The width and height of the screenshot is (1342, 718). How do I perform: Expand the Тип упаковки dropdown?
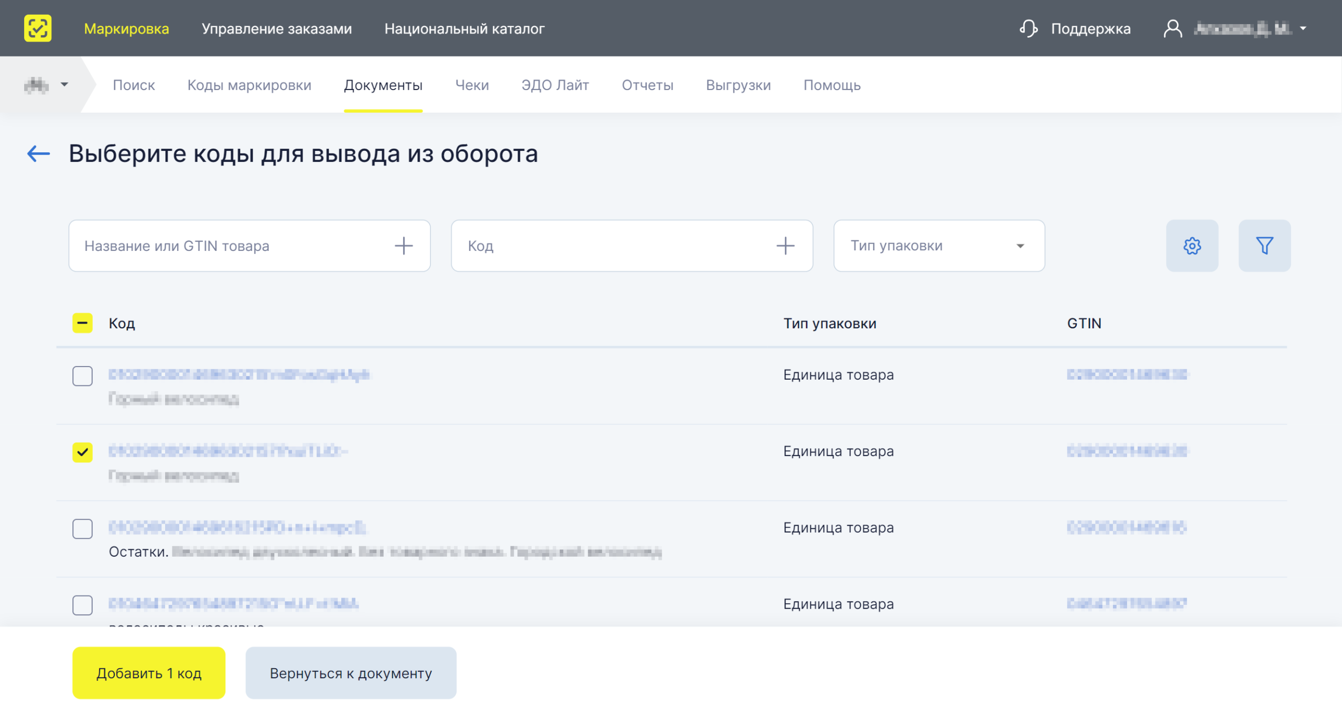(939, 246)
